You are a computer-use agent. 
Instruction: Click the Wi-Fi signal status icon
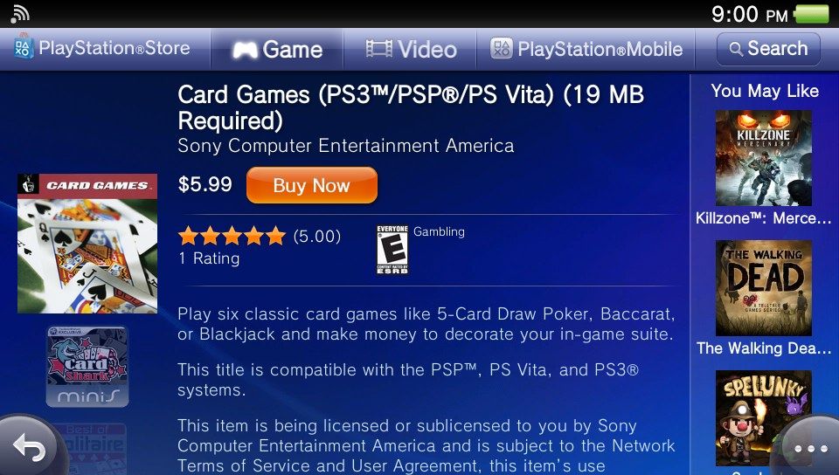20,15
